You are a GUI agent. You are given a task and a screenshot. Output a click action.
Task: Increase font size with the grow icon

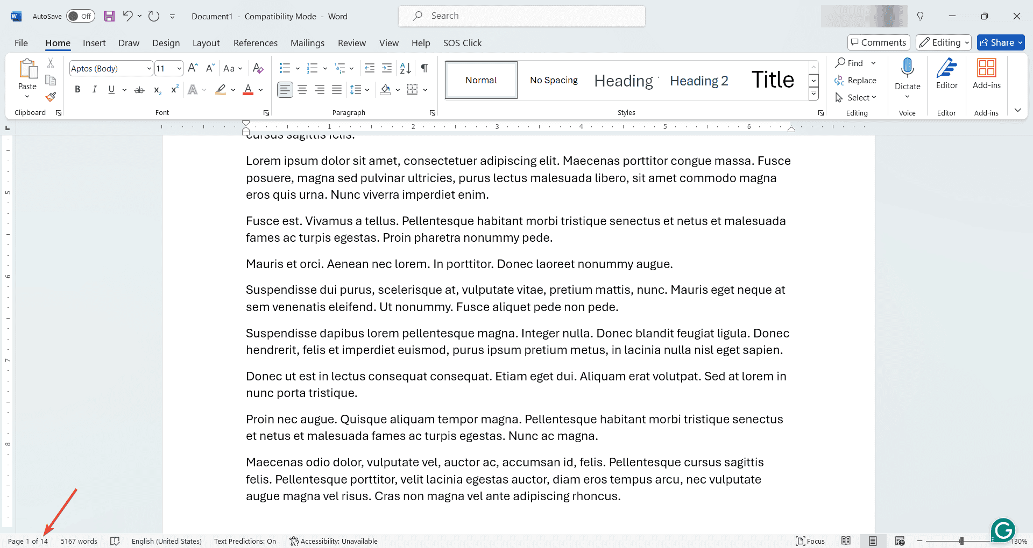pos(193,68)
